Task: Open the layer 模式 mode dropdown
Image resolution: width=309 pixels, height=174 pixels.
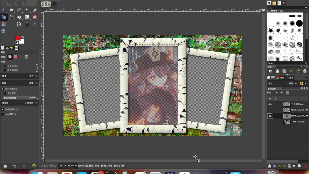Action: [x=283, y=84]
